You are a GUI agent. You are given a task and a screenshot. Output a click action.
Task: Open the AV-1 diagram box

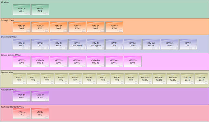pos(22,10)
